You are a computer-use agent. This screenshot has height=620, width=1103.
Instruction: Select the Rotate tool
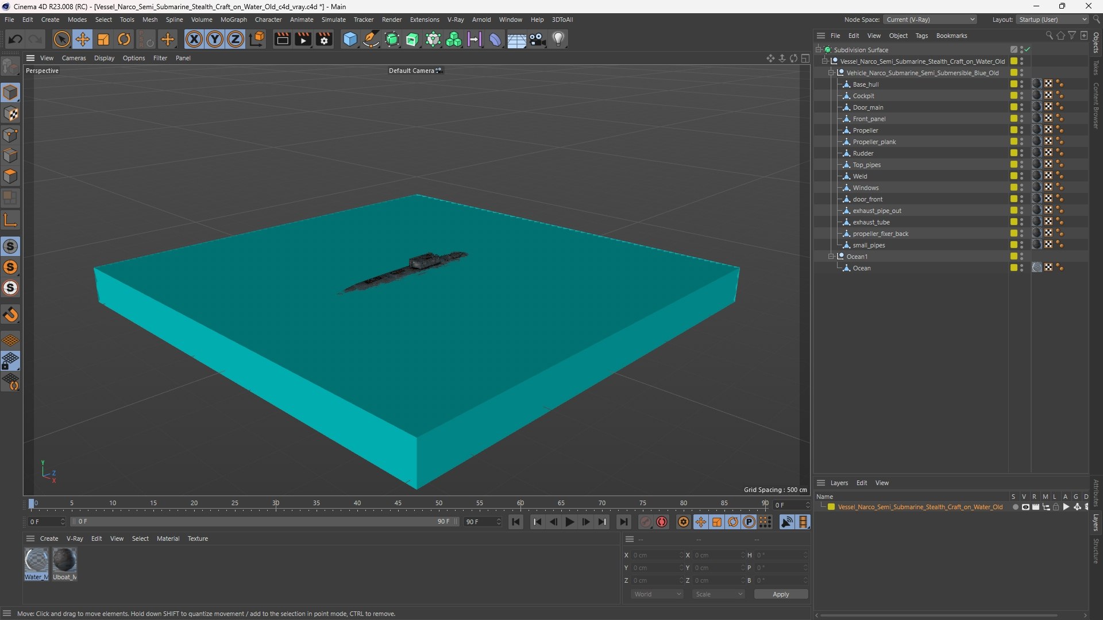(x=124, y=39)
